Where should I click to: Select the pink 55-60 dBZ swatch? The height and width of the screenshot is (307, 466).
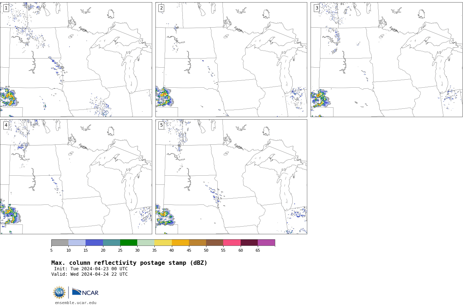232,243
